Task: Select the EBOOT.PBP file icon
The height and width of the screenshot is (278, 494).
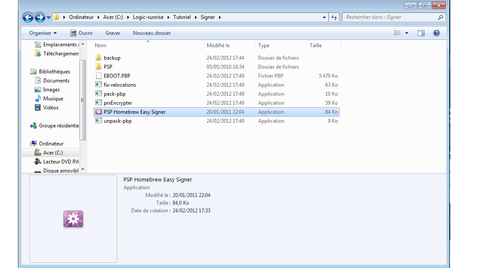Action: coord(99,76)
